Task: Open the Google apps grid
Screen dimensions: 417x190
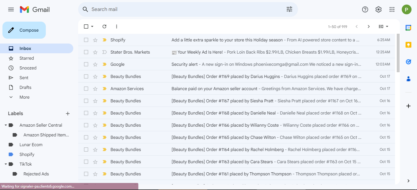Action: [x=392, y=9]
